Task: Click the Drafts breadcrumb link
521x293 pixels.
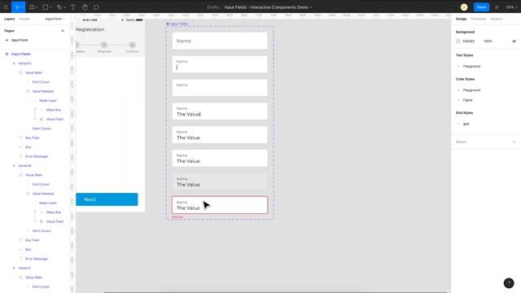Action: [x=212, y=7]
